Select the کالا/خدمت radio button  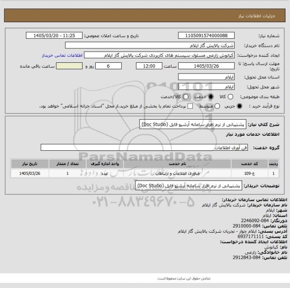coord(185,97)
